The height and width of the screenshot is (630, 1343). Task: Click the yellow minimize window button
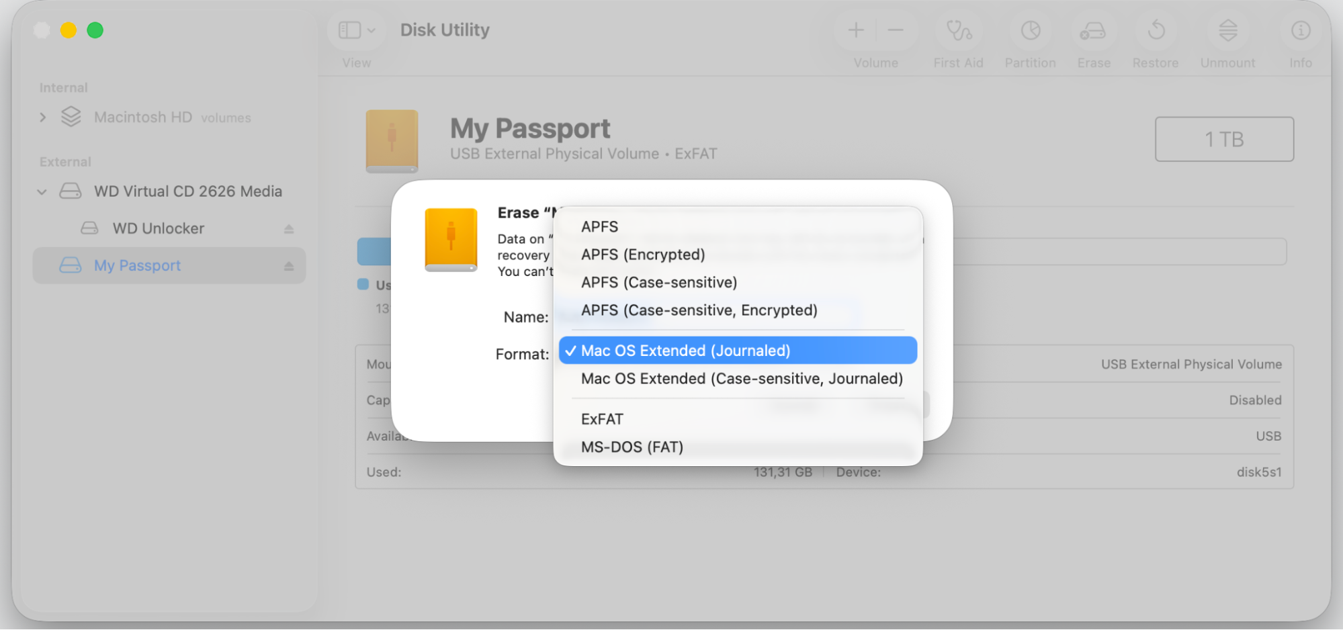point(69,30)
